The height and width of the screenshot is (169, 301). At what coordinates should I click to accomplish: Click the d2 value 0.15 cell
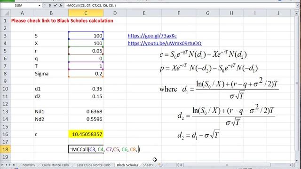coord(86,96)
